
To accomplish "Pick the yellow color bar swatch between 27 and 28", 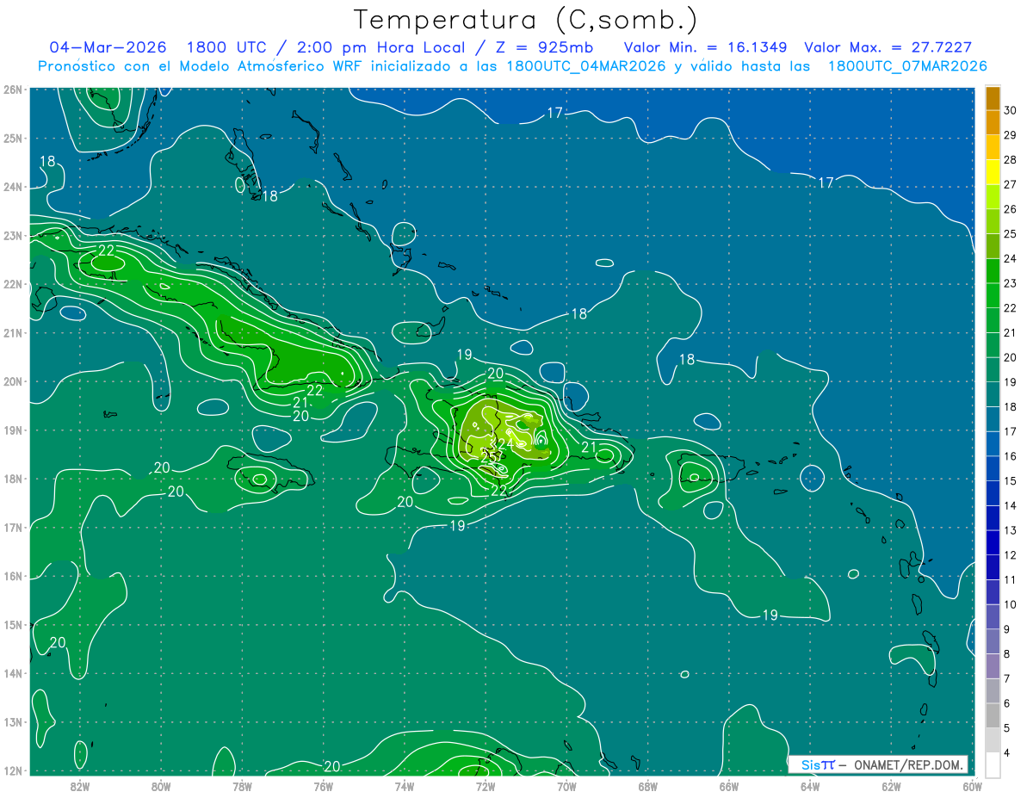I will point(993,171).
